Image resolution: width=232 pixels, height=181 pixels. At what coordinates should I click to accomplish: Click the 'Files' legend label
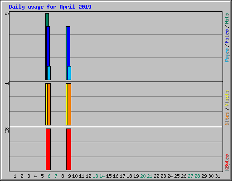[227, 36]
